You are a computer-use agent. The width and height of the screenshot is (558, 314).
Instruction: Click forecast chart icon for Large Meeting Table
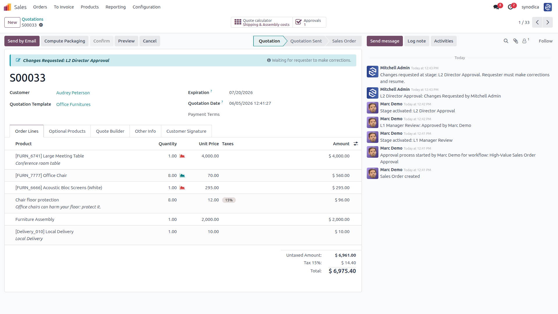click(182, 156)
